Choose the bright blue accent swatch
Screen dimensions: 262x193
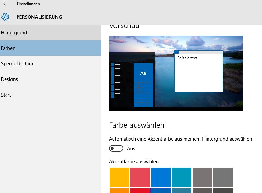point(161,177)
